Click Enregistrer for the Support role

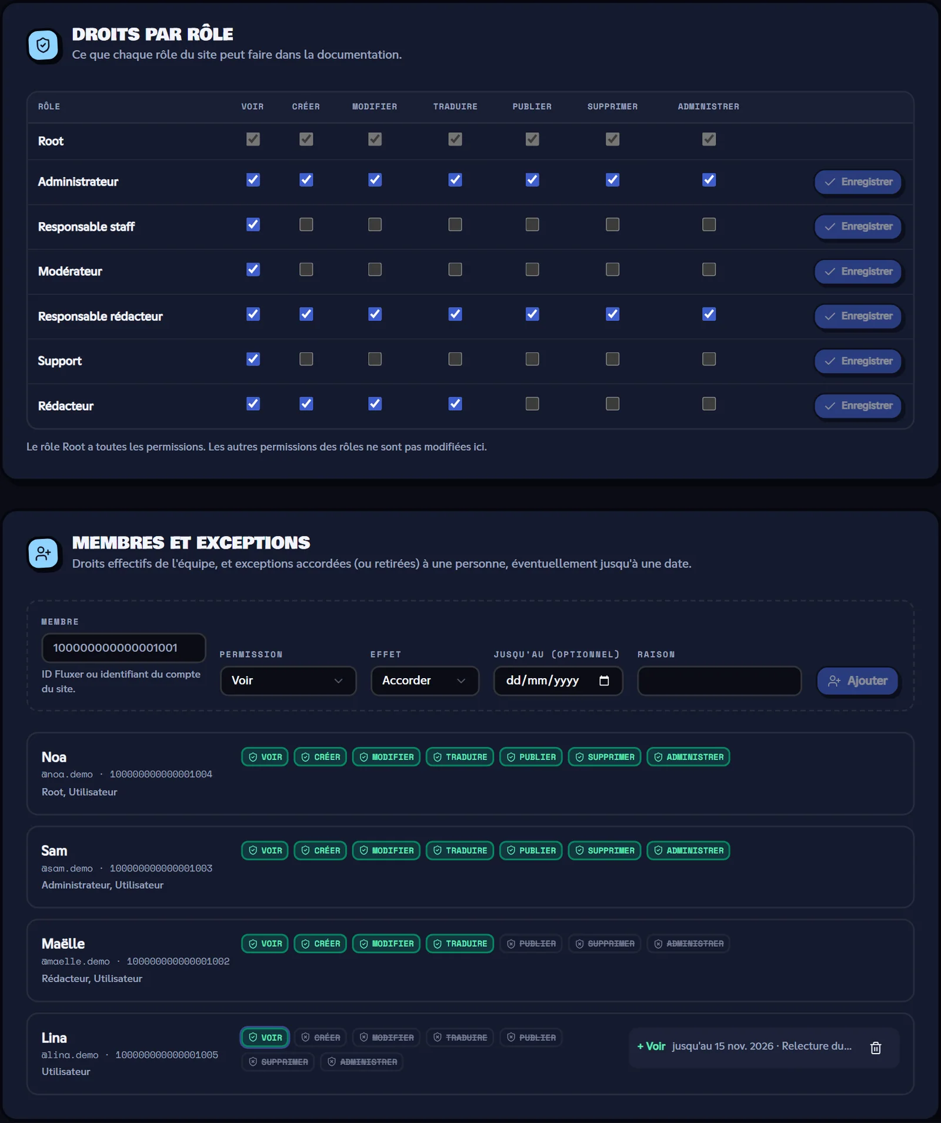coord(857,361)
